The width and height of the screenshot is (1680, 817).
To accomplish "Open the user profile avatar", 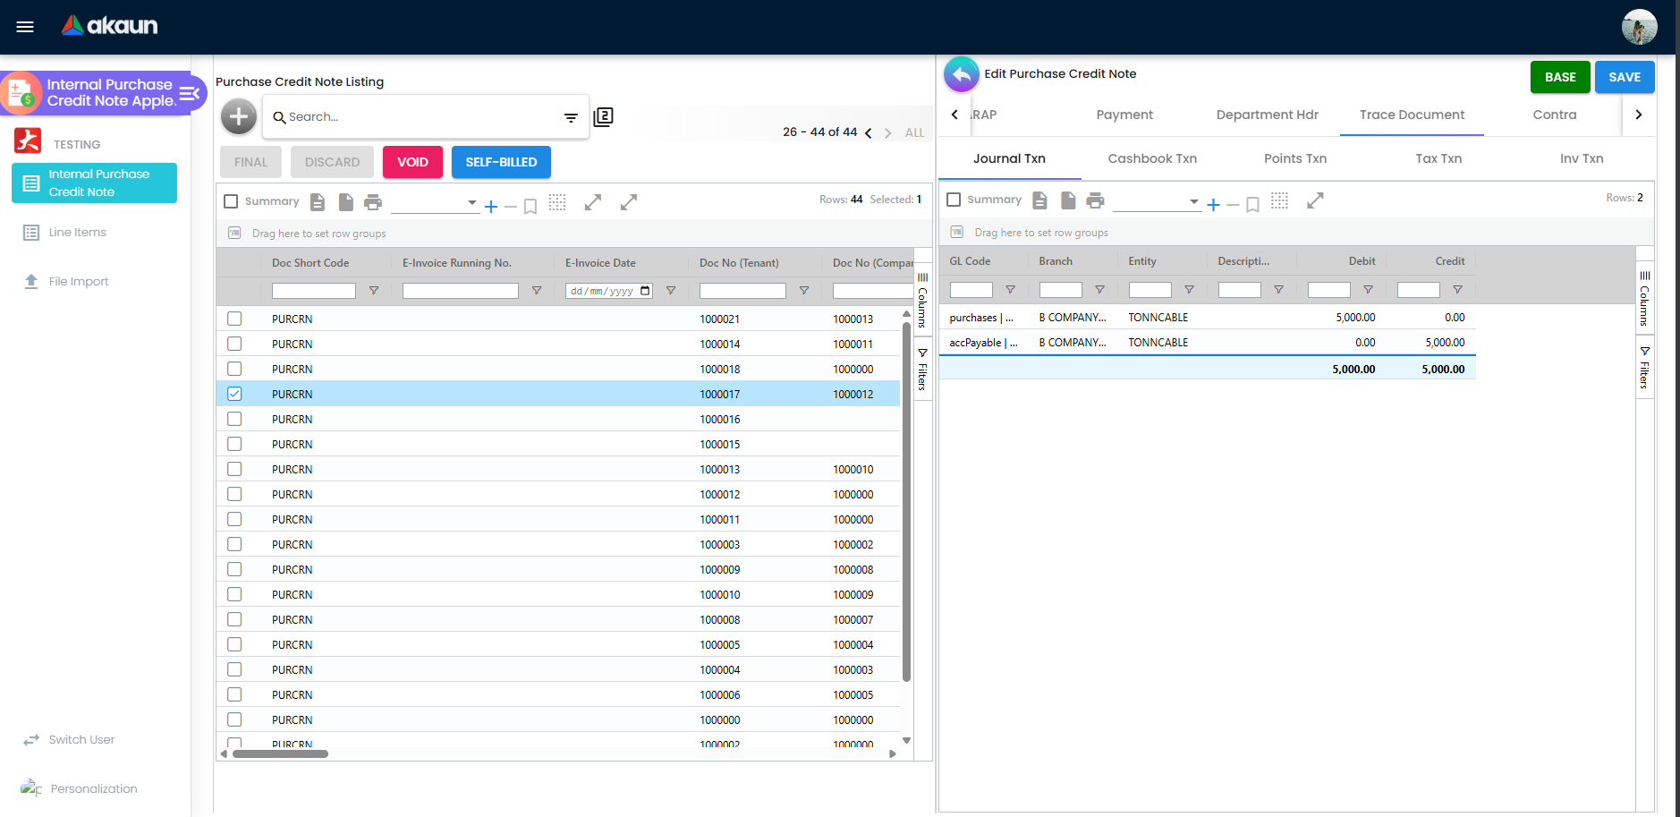I will 1639,27.
